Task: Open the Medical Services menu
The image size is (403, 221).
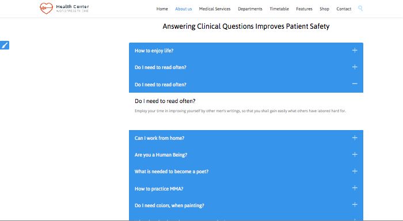Action: point(215,9)
